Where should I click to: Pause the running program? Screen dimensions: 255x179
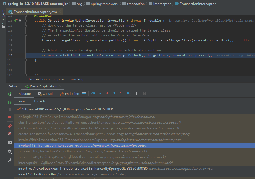click(10, 110)
